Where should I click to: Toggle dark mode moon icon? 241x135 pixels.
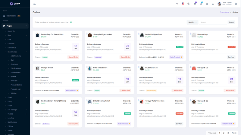pyautogui.click(x=189, y=4)
